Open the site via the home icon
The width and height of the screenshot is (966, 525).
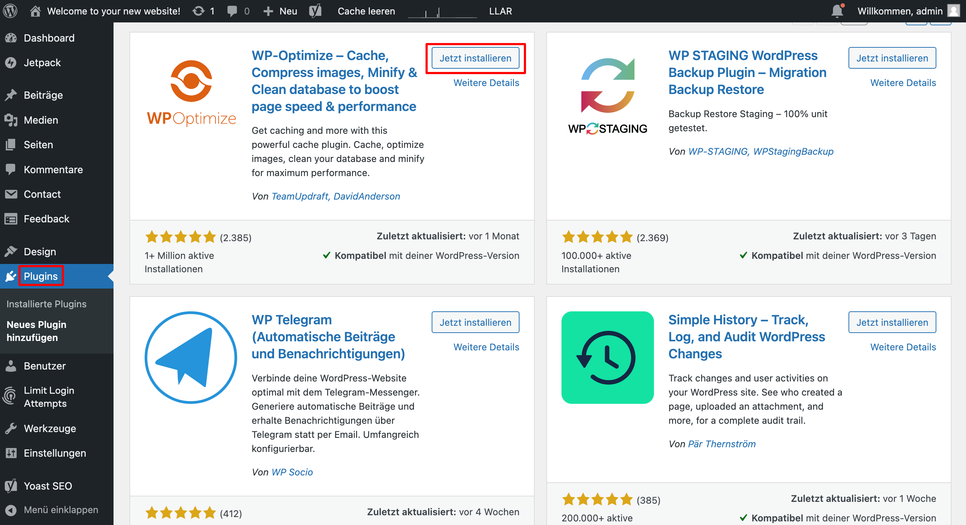[36, 10]
